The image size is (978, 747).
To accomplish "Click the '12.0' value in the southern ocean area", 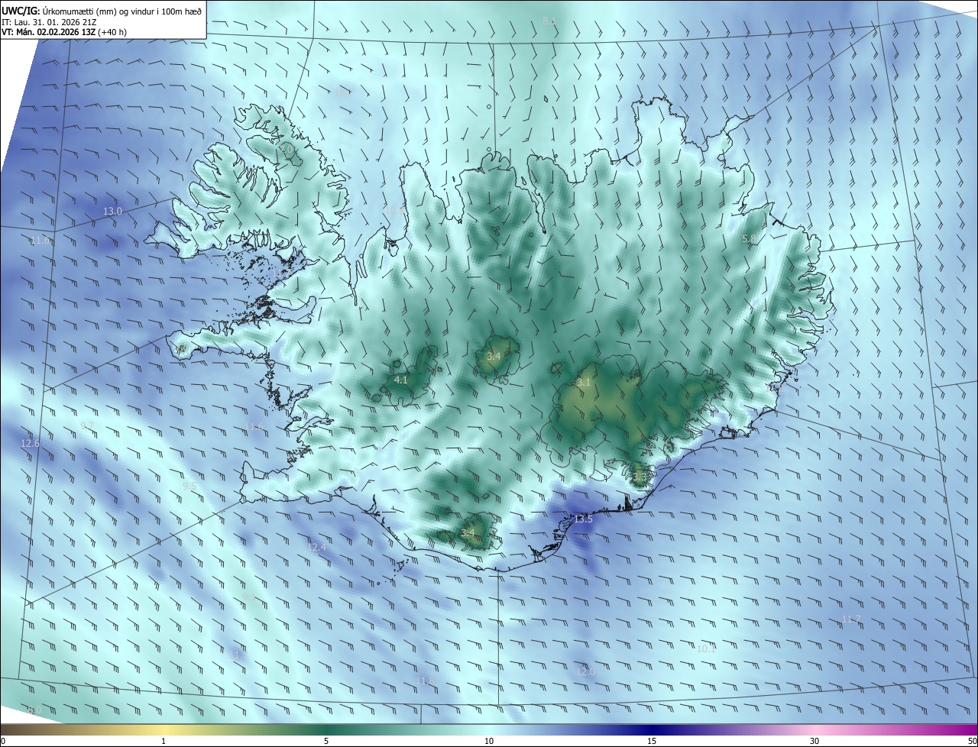I will pyautogui.click(x=585, y=672).
